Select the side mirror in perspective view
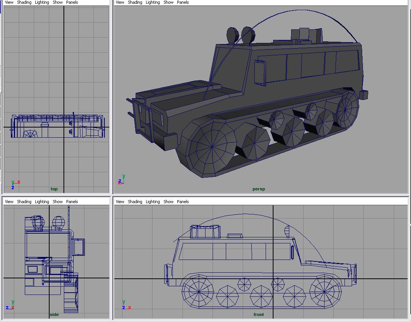Screen dimensions: 411x322 point(259,72)
